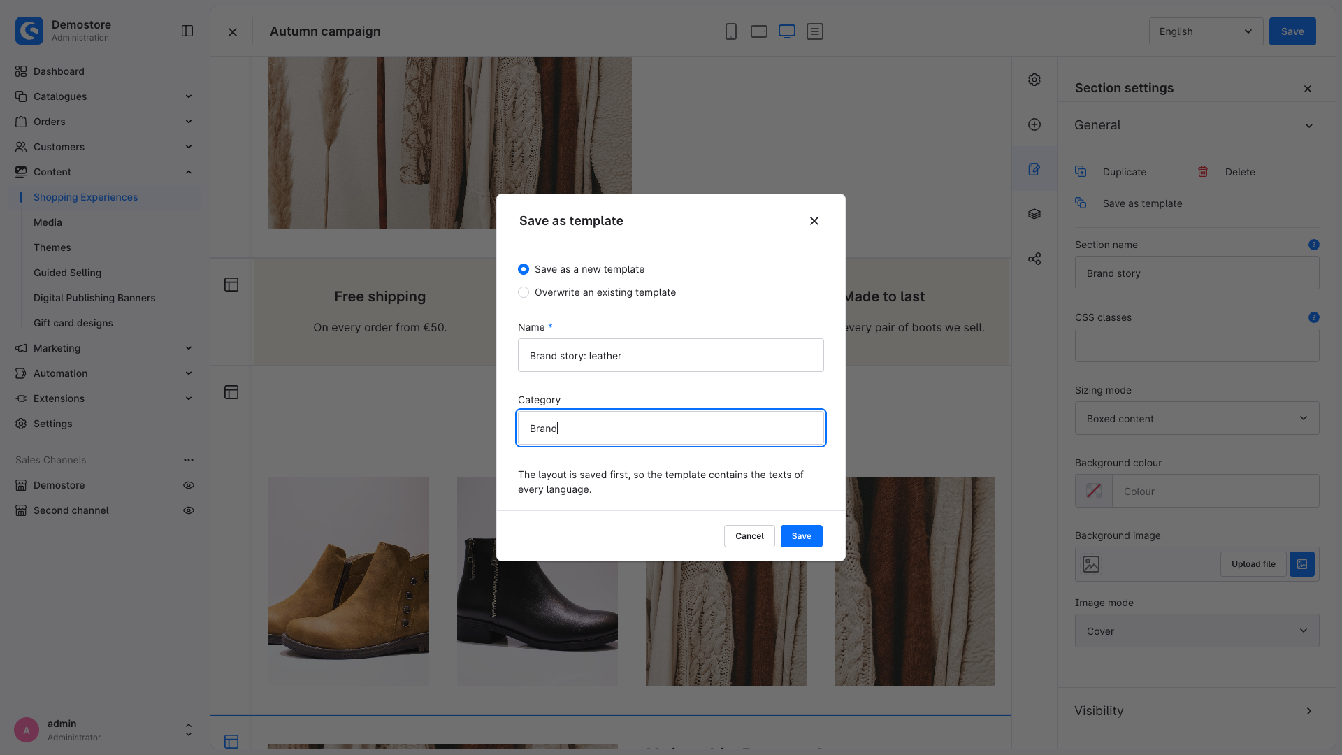Open form view layout icon

coord(815,31)
